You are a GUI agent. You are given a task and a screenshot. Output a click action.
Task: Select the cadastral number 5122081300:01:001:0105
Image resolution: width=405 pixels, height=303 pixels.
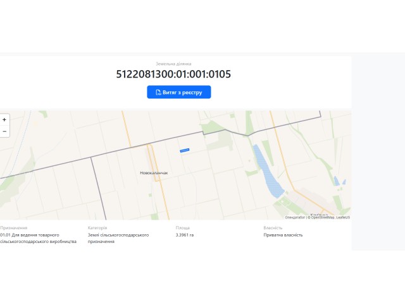[x=173, y=74]
